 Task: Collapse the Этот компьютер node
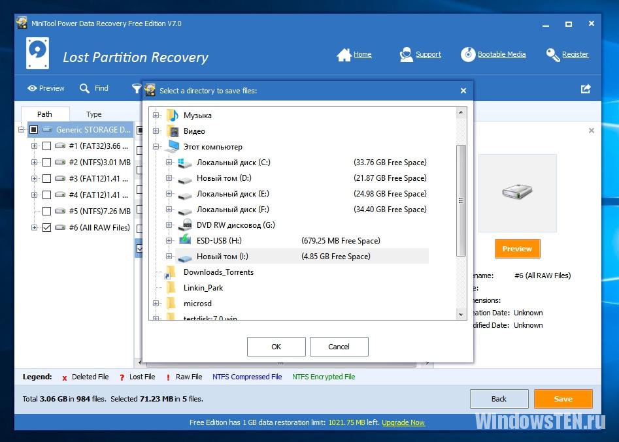(156, 147)
